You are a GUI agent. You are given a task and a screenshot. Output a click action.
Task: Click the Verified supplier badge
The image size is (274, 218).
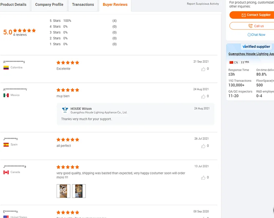(256, 46)
